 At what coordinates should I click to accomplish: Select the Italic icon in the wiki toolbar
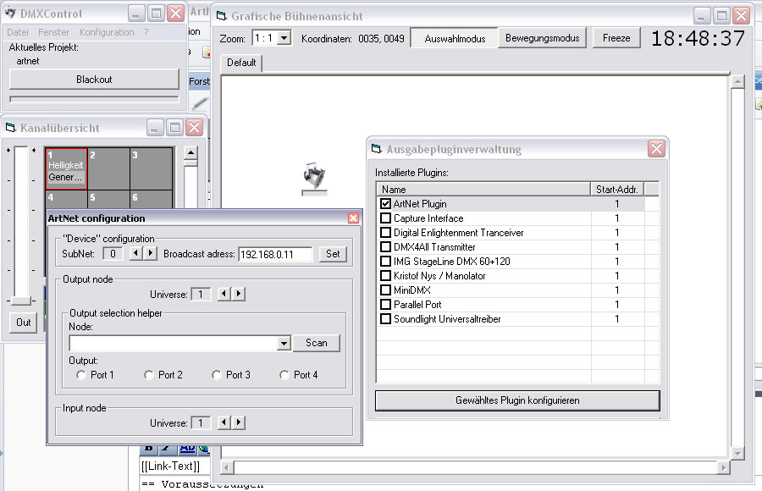(x=164, y=448)
